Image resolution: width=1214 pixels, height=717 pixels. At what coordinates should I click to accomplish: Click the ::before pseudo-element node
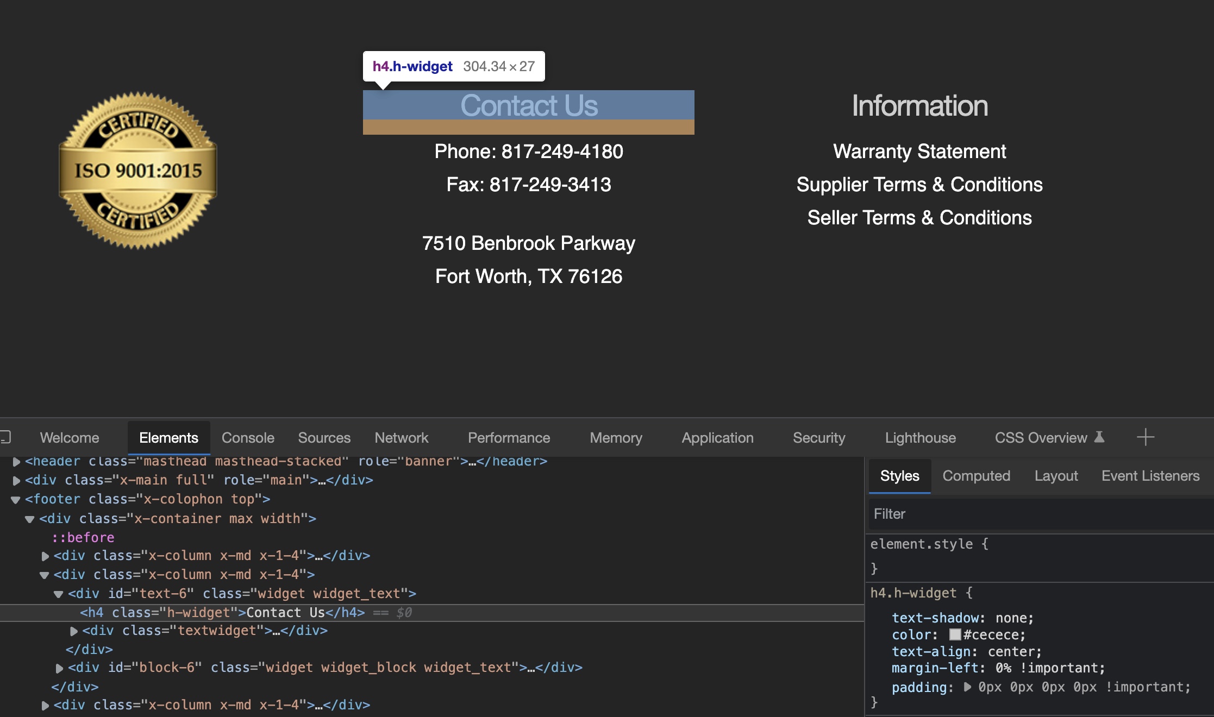pyautogui.click(x=83, y=538)
